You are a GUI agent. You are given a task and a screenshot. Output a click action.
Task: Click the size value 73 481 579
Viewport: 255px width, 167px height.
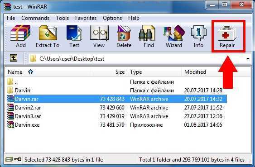(112, 125)
